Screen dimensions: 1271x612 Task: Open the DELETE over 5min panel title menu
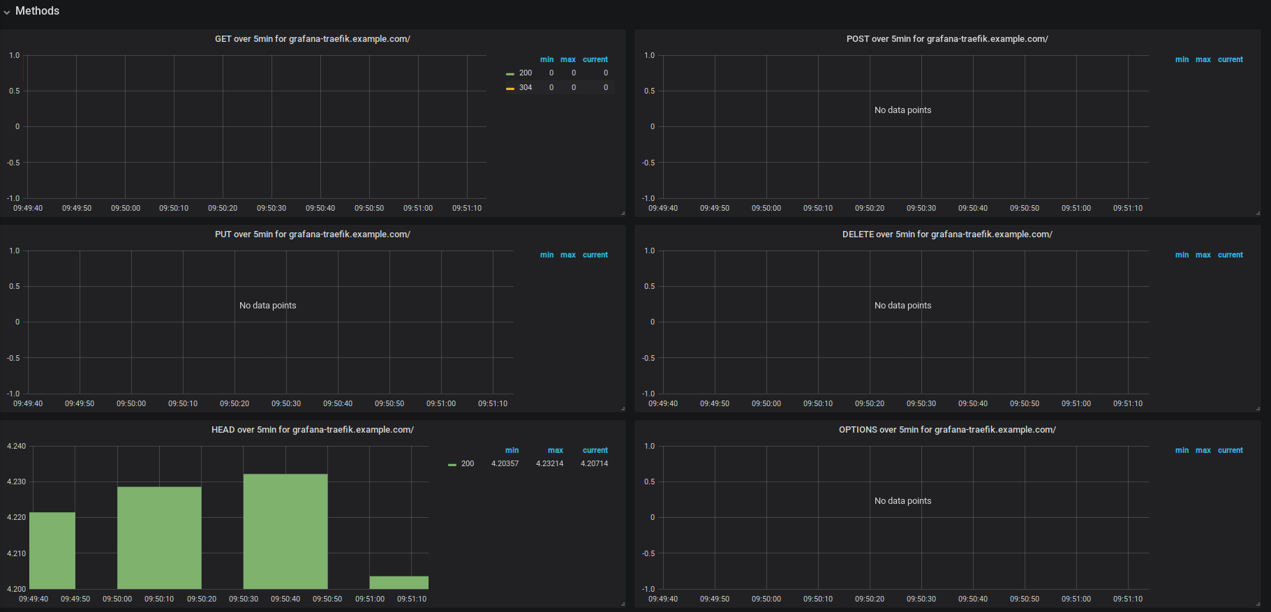[x=947, y=234]
